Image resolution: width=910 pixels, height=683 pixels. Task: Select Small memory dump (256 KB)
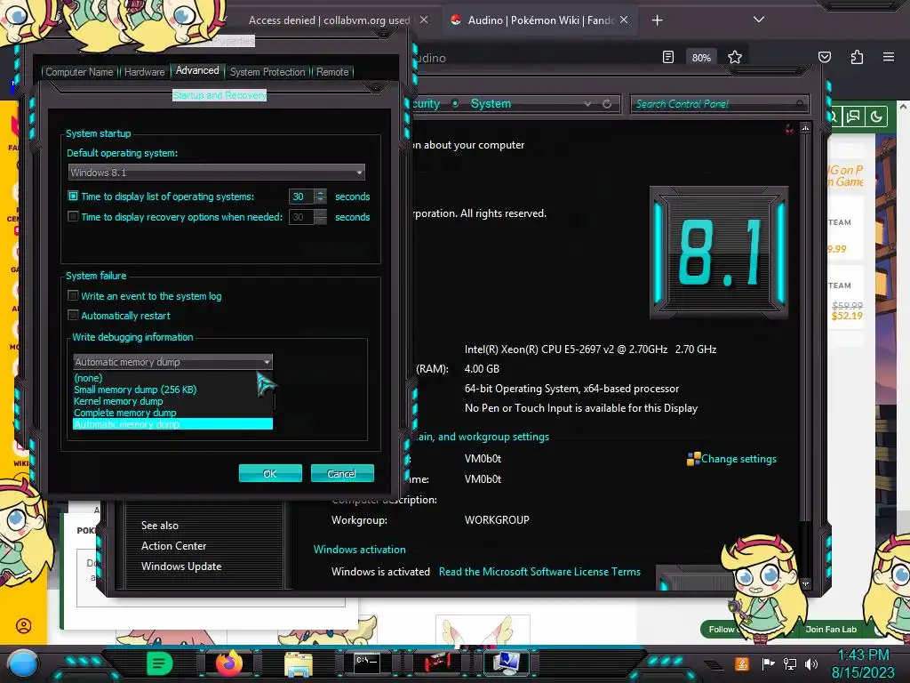click(x=172, y=390)
